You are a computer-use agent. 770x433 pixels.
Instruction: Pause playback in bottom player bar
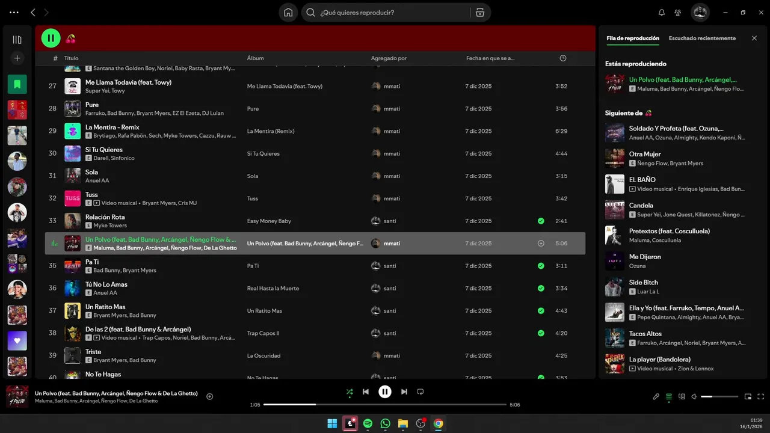tap(385, 392)
